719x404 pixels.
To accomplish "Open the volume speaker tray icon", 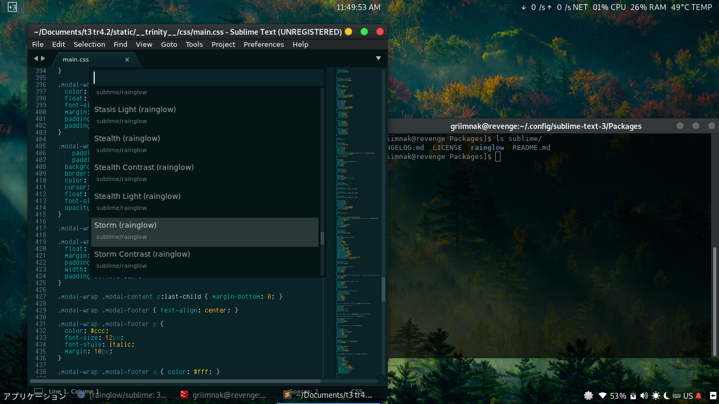I will pyautogui.click(x=644, y=396).
